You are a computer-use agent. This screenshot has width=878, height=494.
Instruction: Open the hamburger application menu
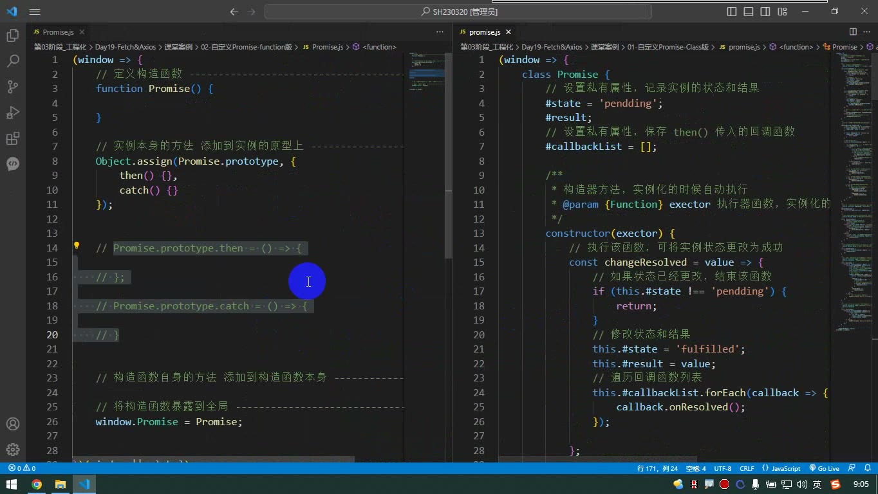tap(35, 12)
